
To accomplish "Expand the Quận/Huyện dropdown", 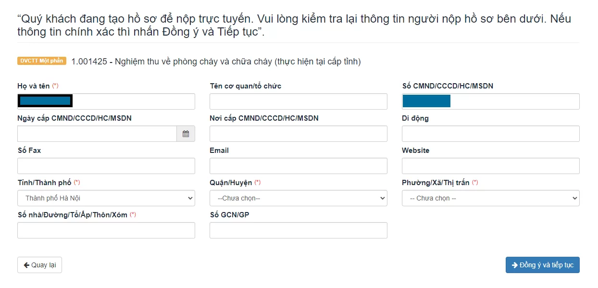I will coord(299,198).
